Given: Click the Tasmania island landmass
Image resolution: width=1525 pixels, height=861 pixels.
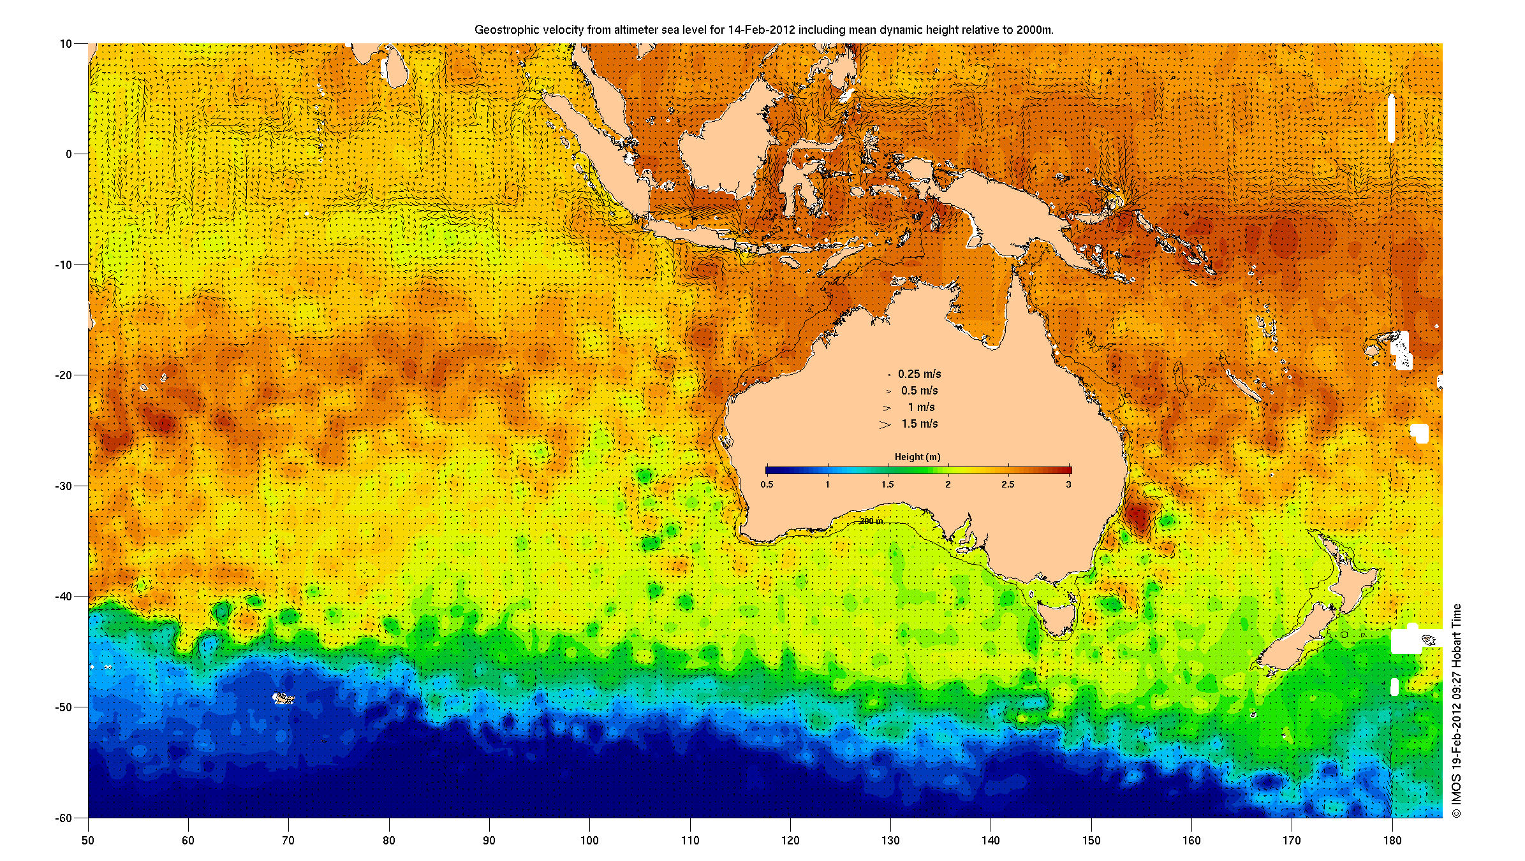Looking at the screenshot, I should click(x=1057, y=618).
